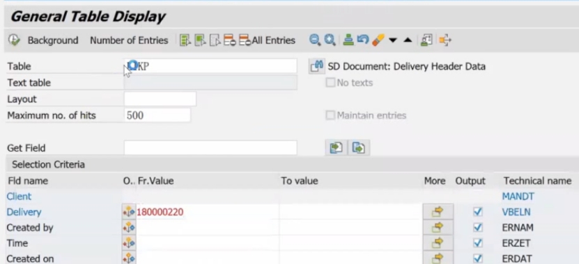The height and width of the screenshot is (264, 579).
Task: Click second green list icon in toolbar
Action: [x=200, y=40]
